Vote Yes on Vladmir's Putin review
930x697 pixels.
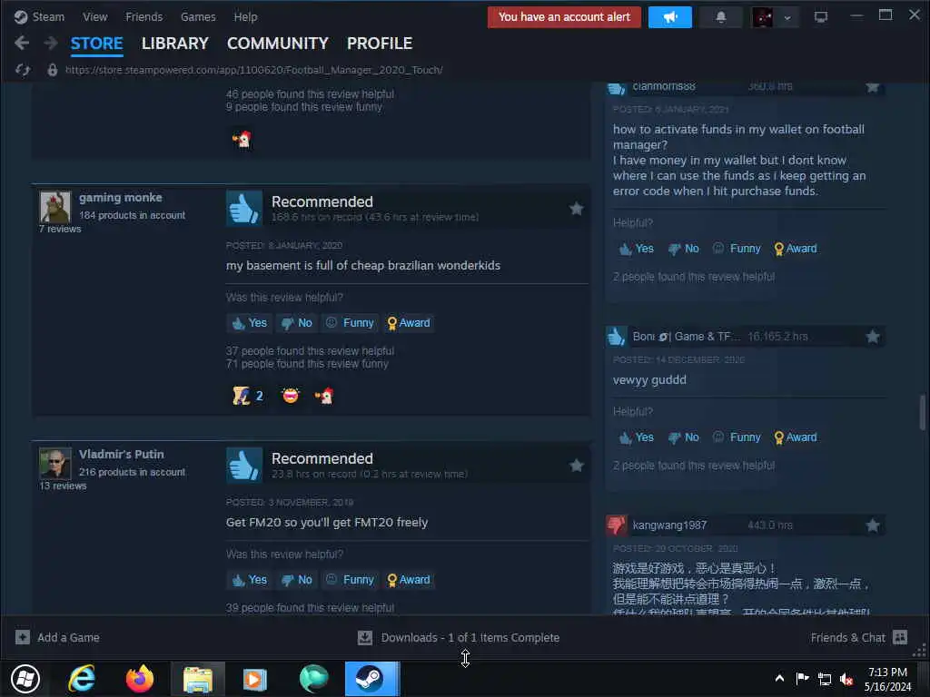pyautogui.click(x=250, y=580)
